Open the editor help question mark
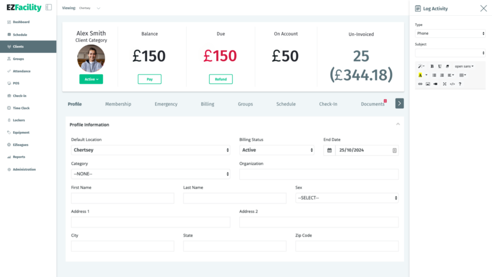 tap(460, 84)
